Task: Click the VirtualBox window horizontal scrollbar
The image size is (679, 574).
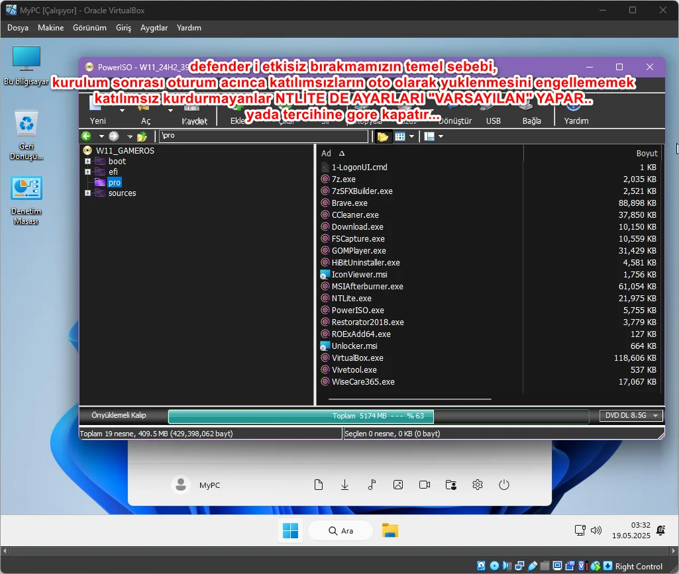Action: [x=339, y=551]
